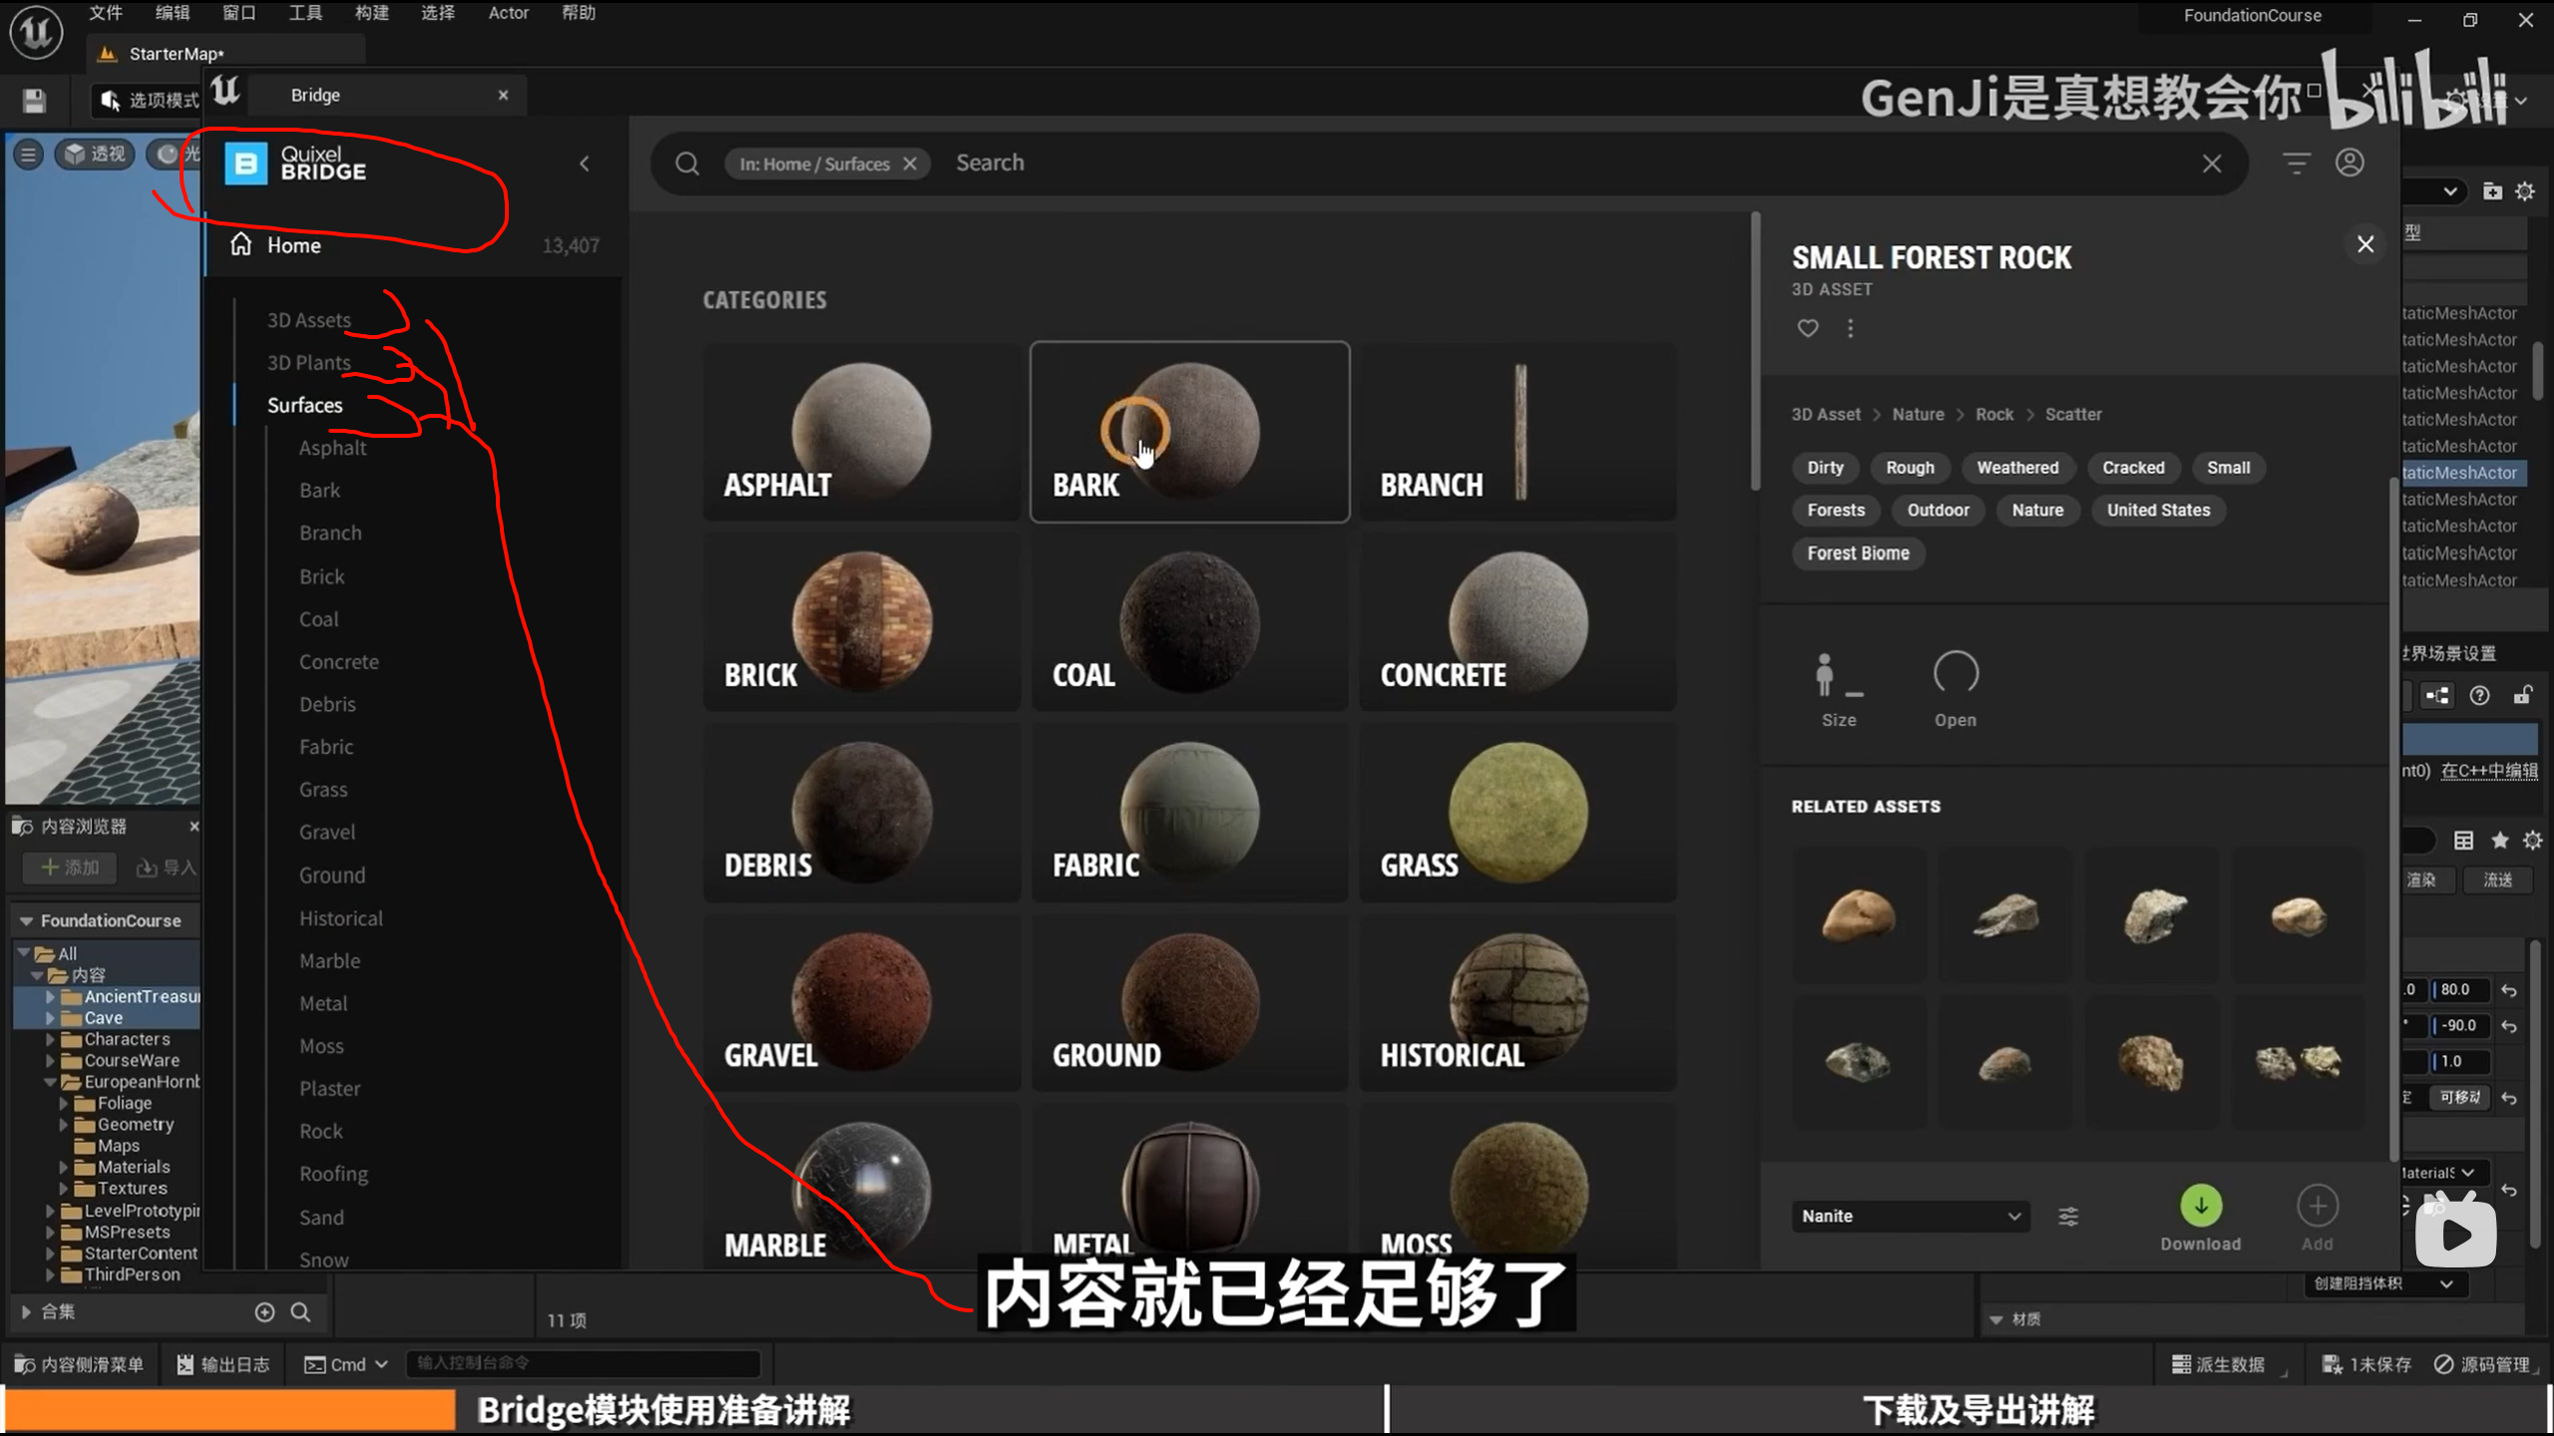Open the Brick surface category thumbnail

tap(861, 621)
